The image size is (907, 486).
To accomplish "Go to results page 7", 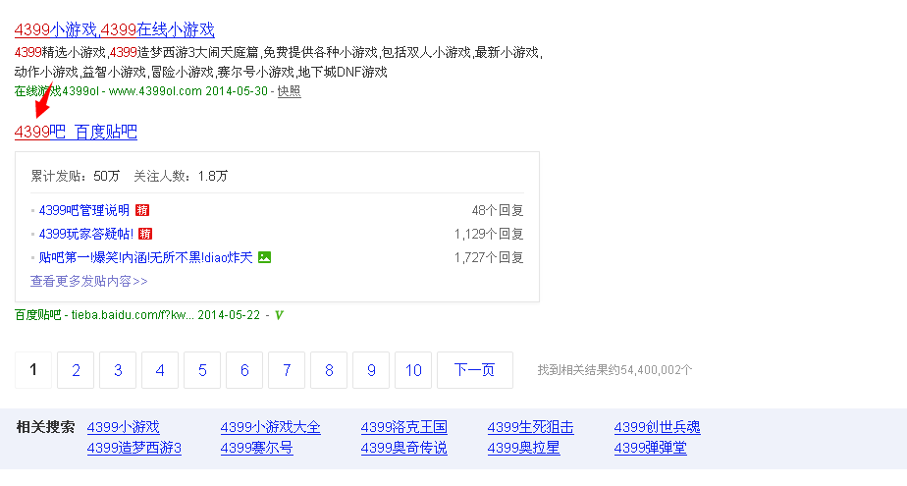I will pyautogui.click(x=287, y=370).
